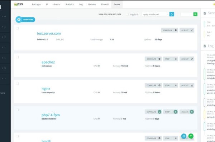This screenshot has height=142, width=215.
Task: Select the apache2 row checkbox
Action: (x=17, y=57)
